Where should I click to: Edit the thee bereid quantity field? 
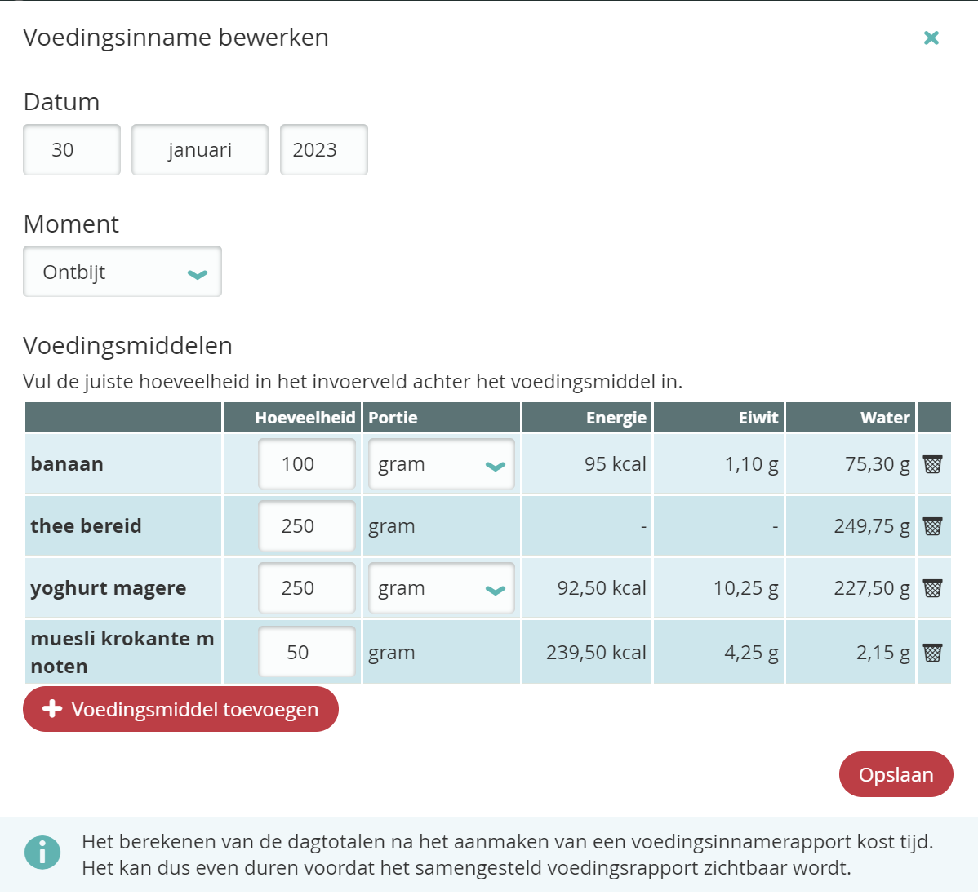pyautogui.click(x=306, y=526)
